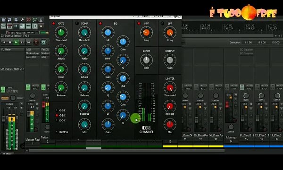Click the green Gate Attack knob
The height and width of the screenshot is (170, 283).
[x=61, y=51]
